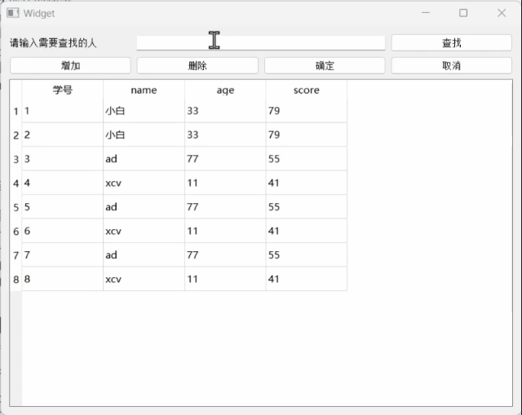This screenshot has width=522, height=415.
Task: Select score cell '79' in row 1
Action: (307, 111)
